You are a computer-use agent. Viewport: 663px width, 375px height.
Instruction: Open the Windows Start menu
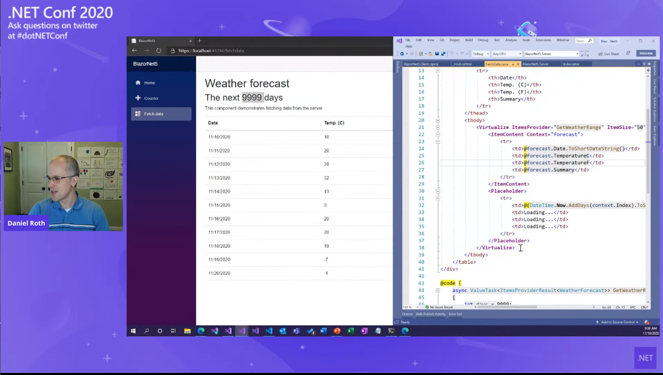133,331
